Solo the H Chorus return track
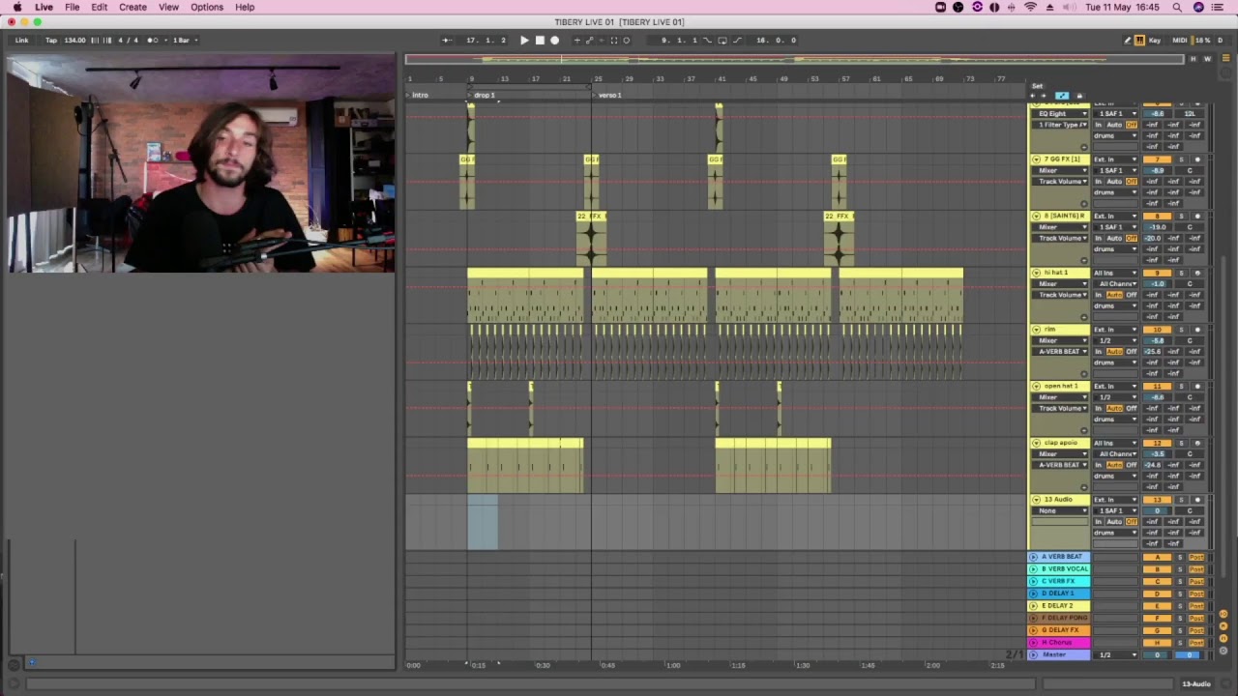1238x696 pixels. click(x=1180, y=643)
